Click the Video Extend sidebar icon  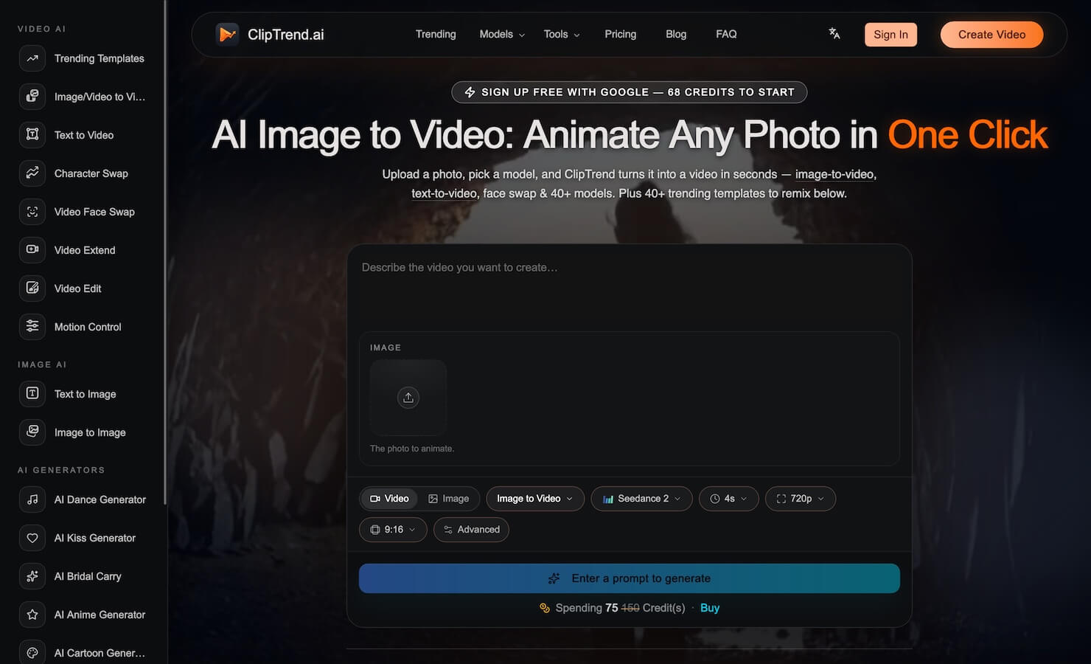point(32,250)
